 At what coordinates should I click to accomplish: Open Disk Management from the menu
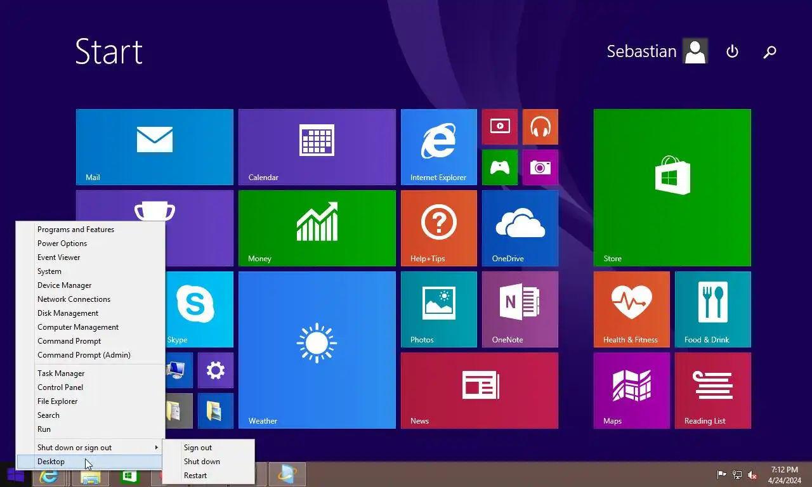click(90, 313)
